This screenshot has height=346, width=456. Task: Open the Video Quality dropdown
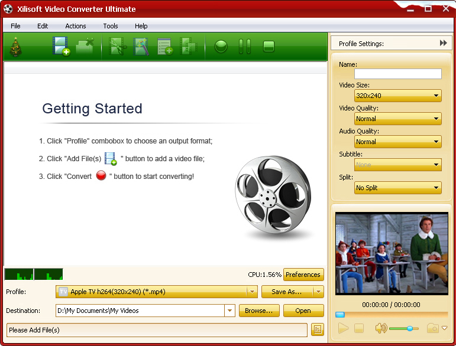coord(398,119)
